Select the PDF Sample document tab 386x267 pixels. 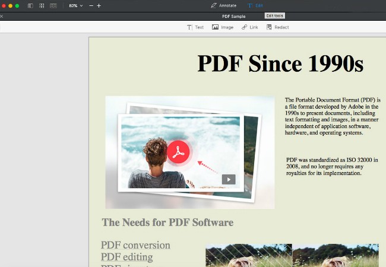(233, 17)
